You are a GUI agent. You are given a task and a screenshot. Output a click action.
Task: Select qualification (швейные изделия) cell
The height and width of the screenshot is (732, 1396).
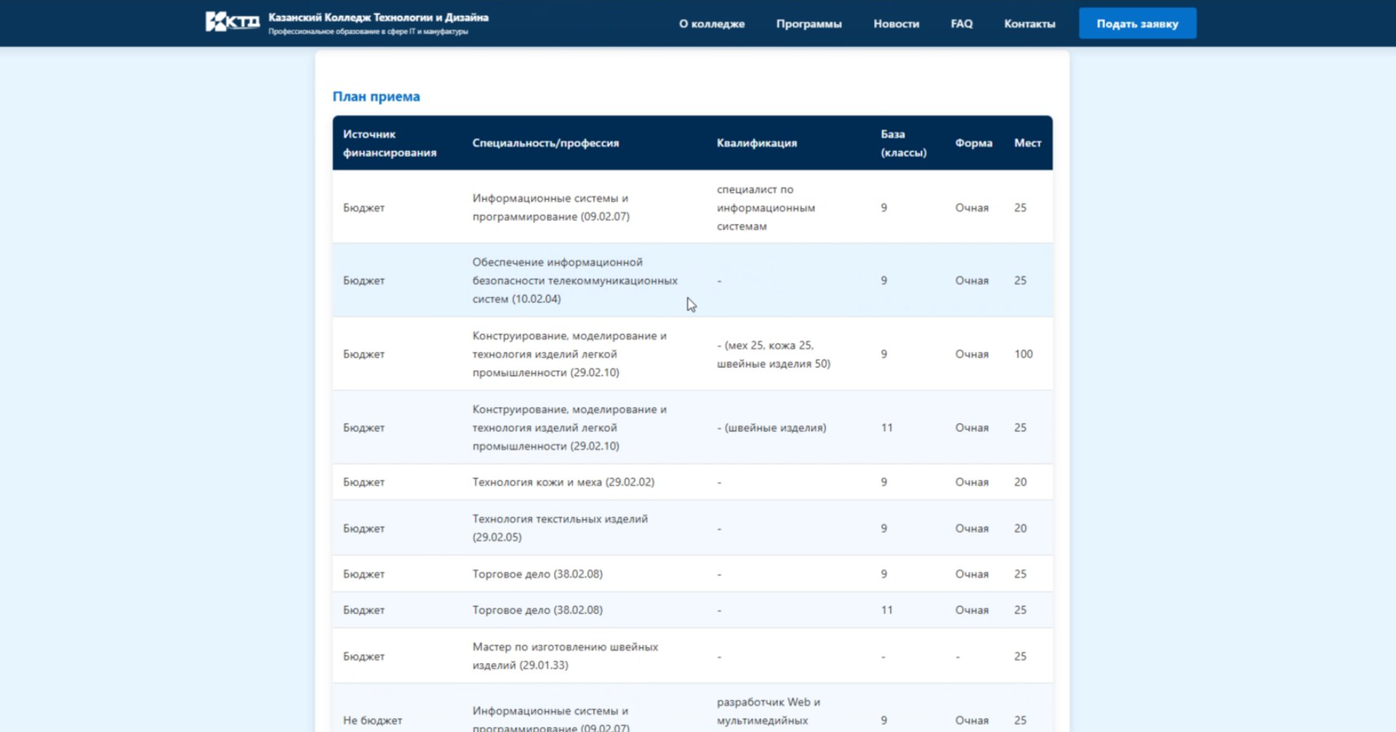771,427
